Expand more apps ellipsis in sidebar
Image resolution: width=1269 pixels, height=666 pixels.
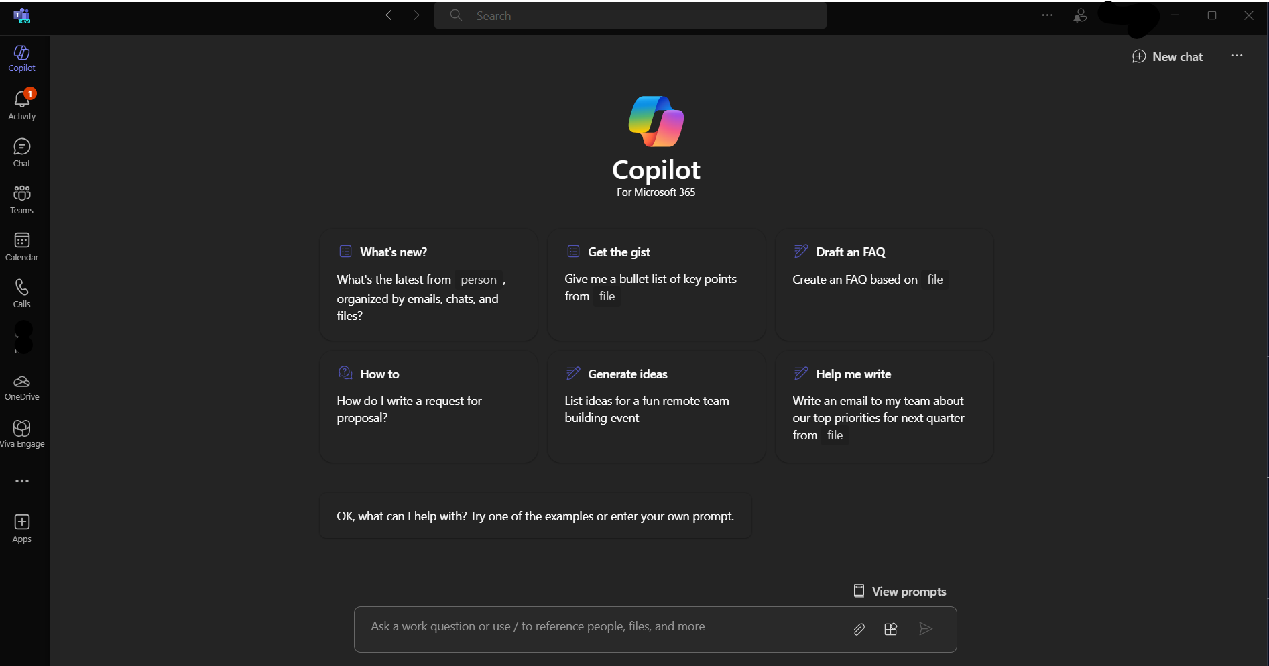coord(22,481)
